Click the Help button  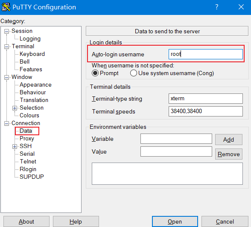(76, 221)
